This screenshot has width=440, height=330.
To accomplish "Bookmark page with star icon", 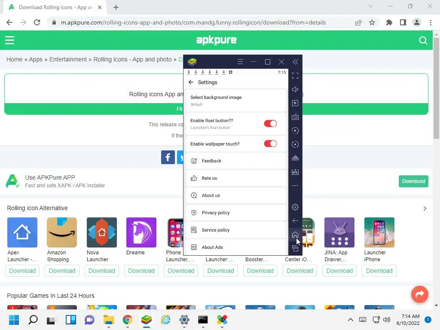I will 372,22.
